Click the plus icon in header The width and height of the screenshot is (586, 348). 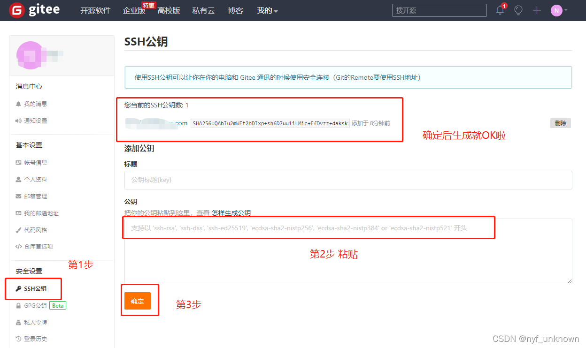click(537, 10)
